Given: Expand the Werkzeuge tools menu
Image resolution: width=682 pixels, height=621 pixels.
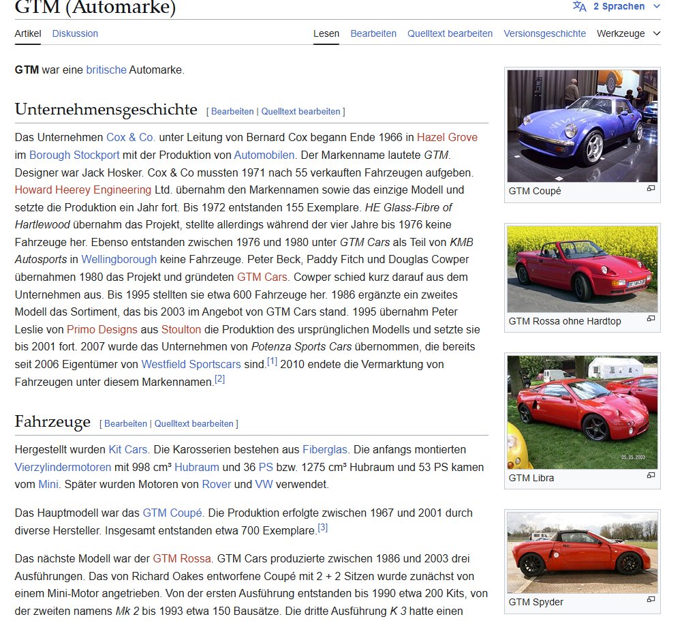Looking at the screenshot, I should coord(628,33).
